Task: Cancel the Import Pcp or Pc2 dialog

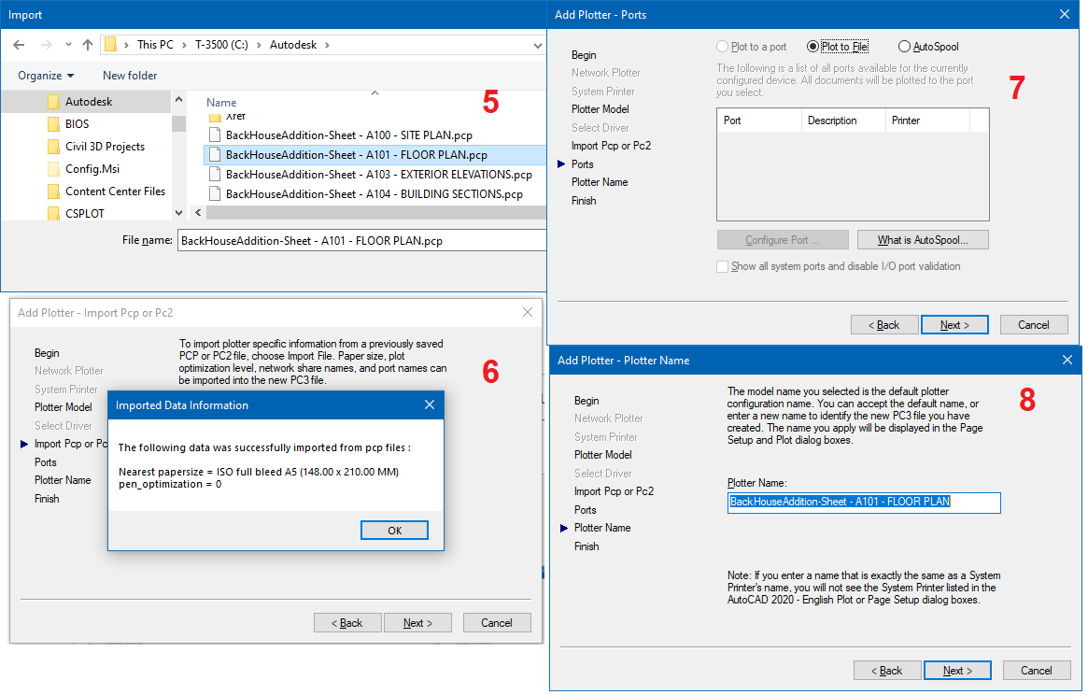Action: (497, 623)
